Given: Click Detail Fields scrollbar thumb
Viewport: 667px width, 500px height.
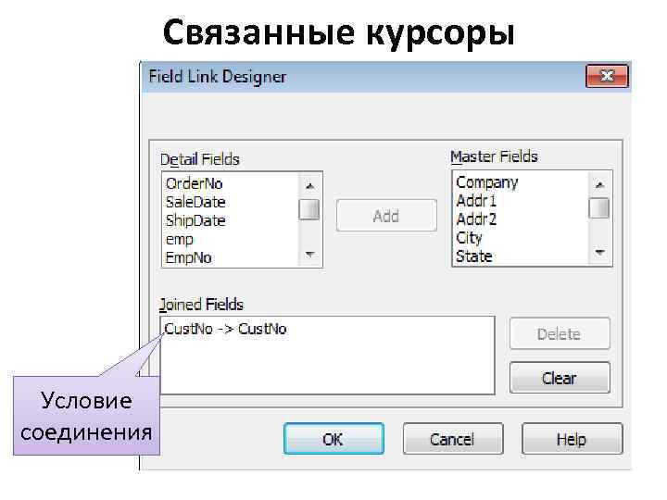Looking at the screenshot, I should 309,209.
